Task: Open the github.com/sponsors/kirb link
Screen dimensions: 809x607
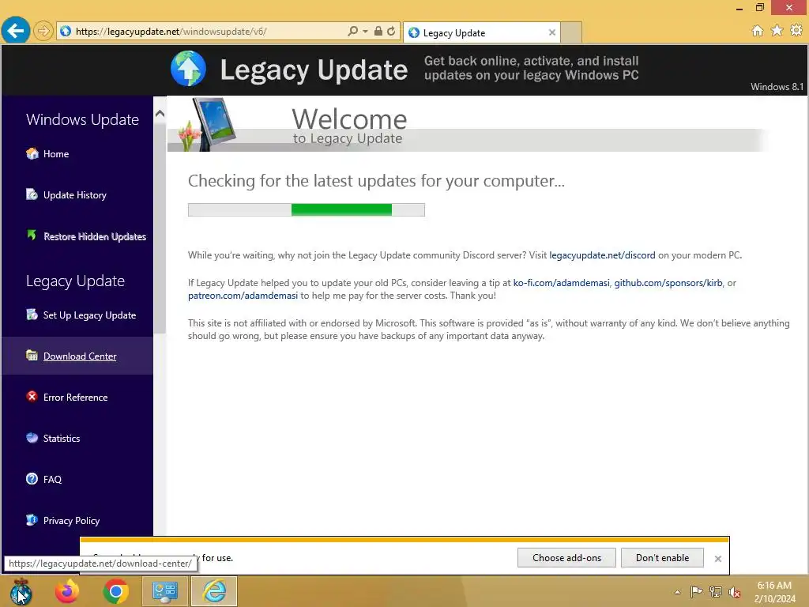Action: click(668, 283)
